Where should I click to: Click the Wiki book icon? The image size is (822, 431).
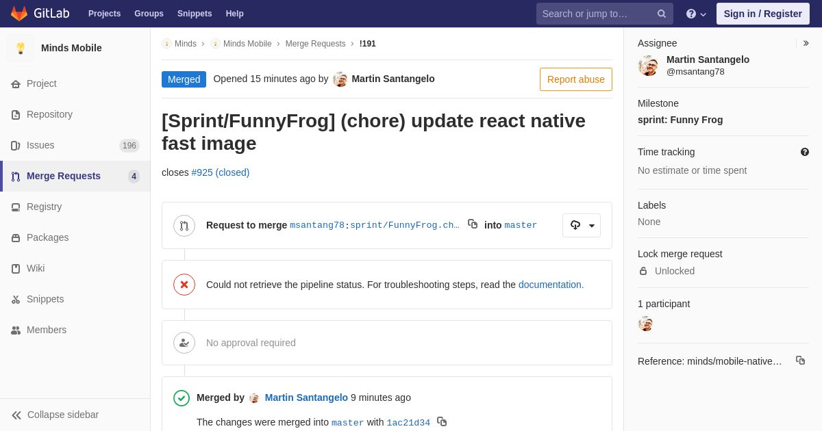point(16,269)
